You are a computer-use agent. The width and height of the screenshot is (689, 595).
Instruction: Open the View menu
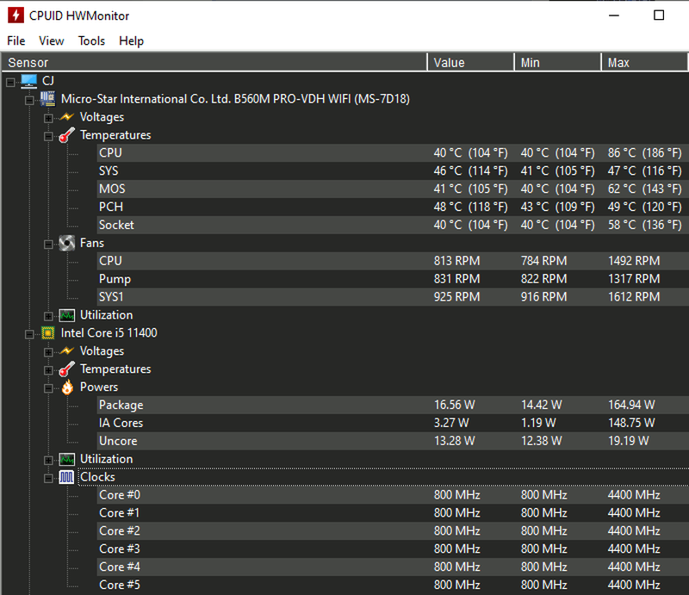pos(52,40)
